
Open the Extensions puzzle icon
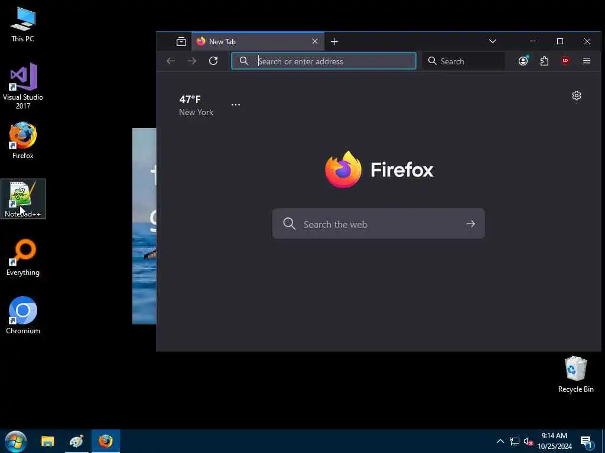pyautogui.click(x=544, y=61)
